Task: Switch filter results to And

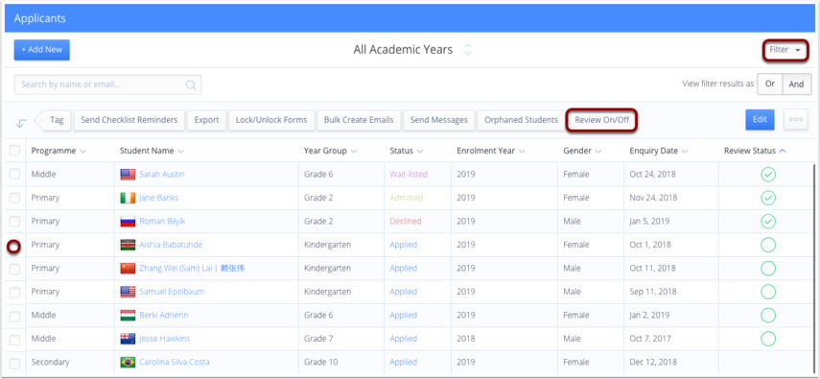Action: coord(796,83)
